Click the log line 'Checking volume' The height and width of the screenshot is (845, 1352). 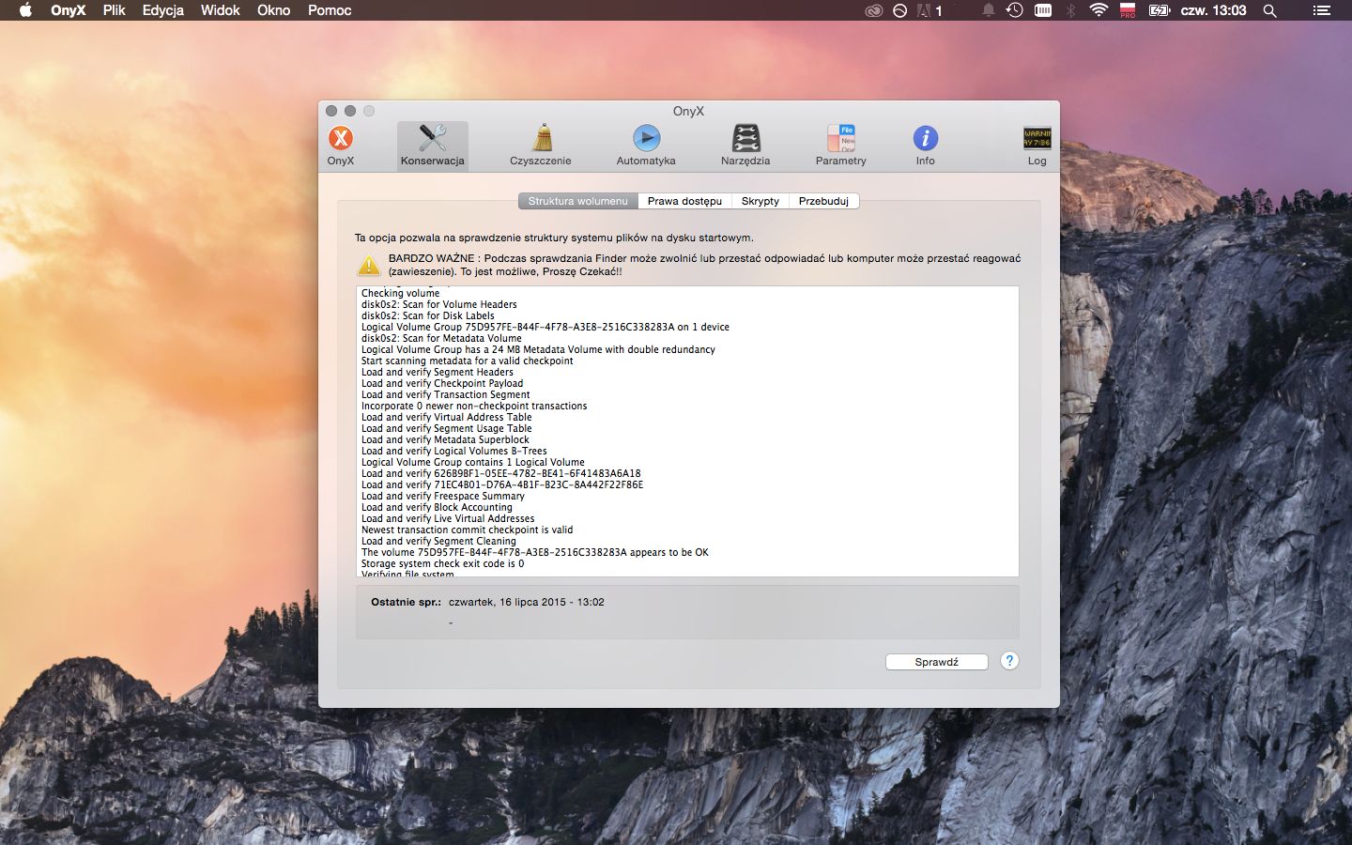pyautogui.click(x=400, y=293)
